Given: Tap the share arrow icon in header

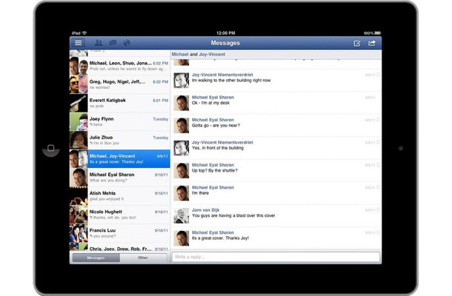Looking at the screenshot, I should (x=372, y=43).
